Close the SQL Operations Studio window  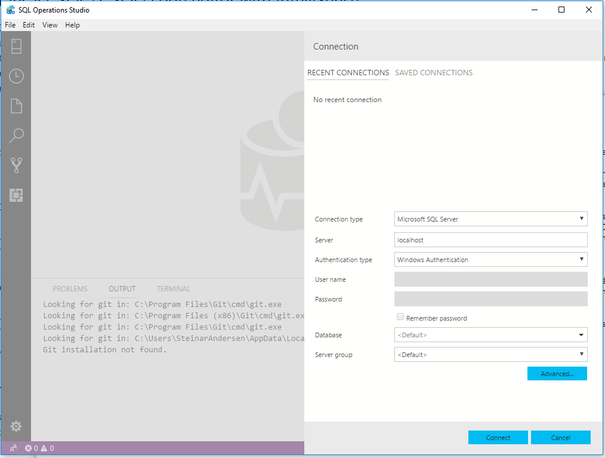tap(589, 10)
